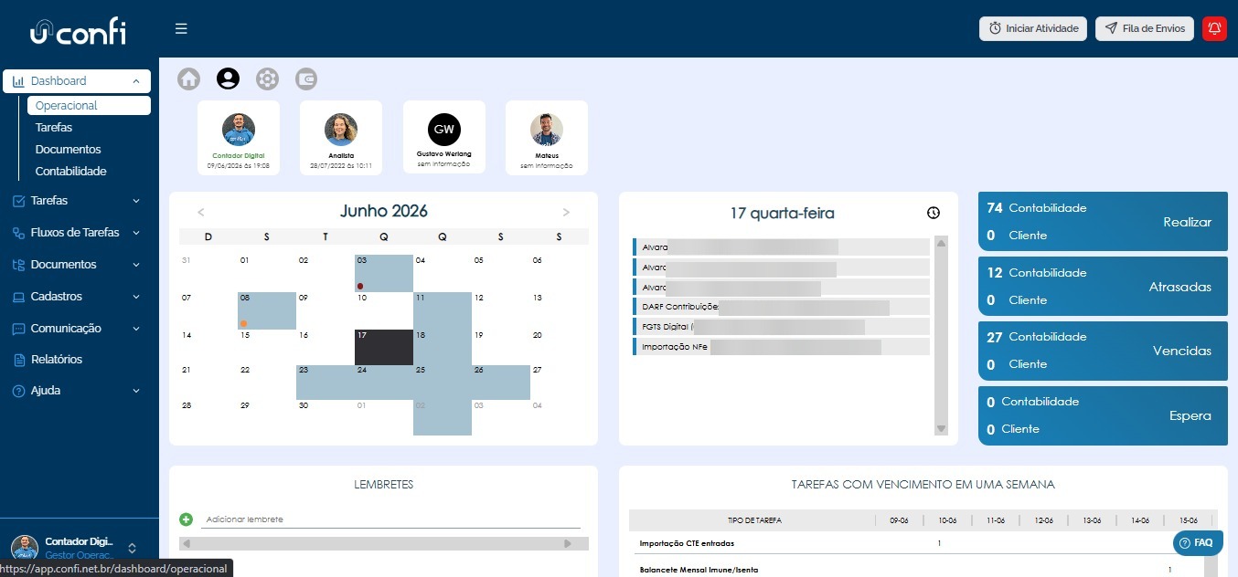The height and width of the screenshot is (577, 1238).
Task: Open the Documentos dashboard submenu item
Action: click(x=69, y=150)
